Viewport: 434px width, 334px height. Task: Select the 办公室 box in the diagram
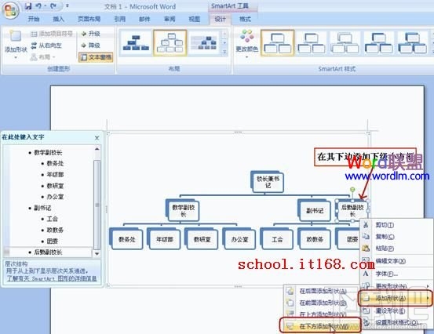[x=239, y=239]
